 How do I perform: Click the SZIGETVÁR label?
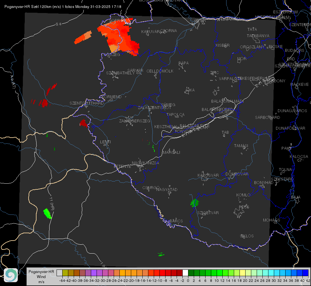tap(208, 213)
